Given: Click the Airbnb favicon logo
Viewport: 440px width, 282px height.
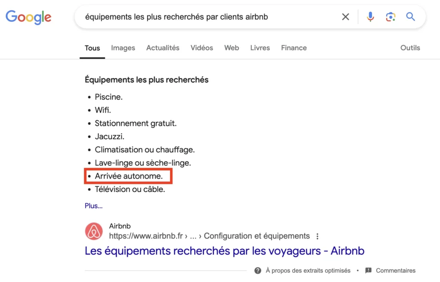Looking at the screenshot, I should click(94, 231).
